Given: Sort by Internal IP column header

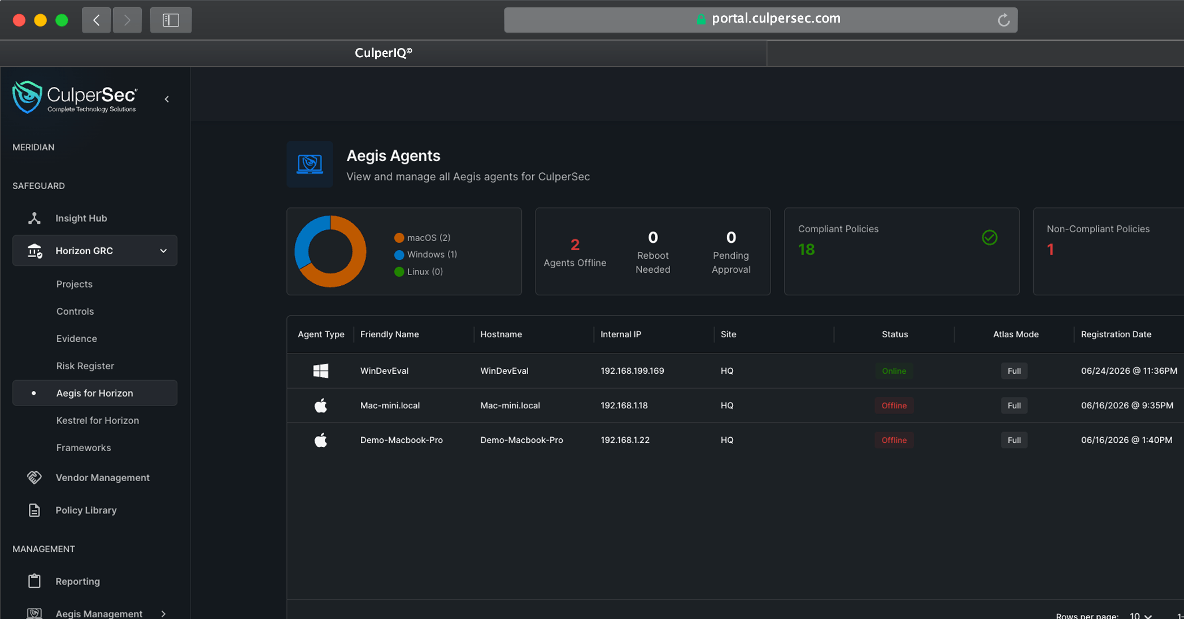Looking at the screenshot, I should coord(621,334).
